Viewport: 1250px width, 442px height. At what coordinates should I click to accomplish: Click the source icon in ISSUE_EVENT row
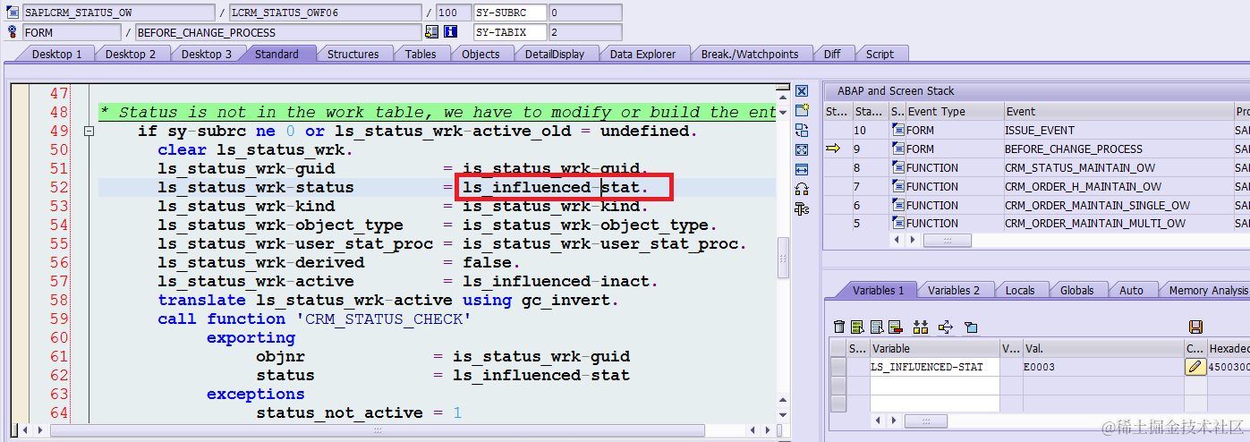point(898,131)
